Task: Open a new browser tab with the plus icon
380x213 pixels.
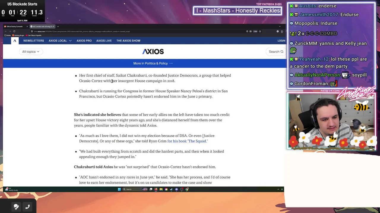Action: pos(58,27)
